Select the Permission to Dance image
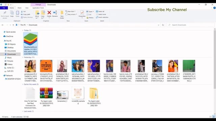Image resolution: width=216 pixels, height=121 pixels. [x=46, y=71]
